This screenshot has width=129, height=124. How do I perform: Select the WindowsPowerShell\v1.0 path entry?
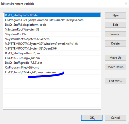tap(52, 44)
